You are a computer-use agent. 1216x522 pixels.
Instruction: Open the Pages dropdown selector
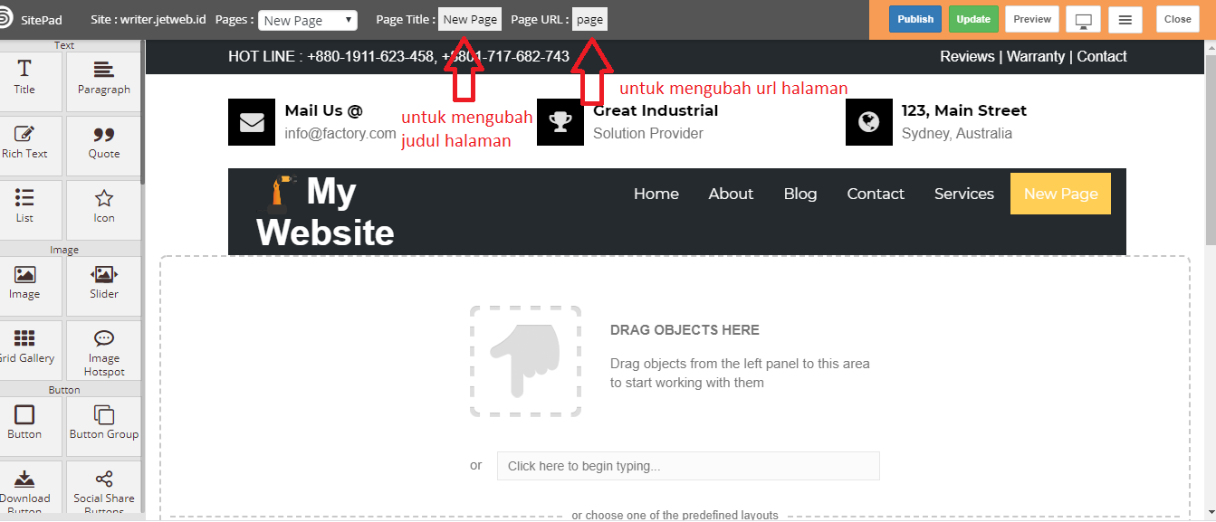point(308,19)
